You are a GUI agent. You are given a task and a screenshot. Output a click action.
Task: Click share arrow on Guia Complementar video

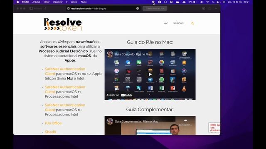coord(185,120)
